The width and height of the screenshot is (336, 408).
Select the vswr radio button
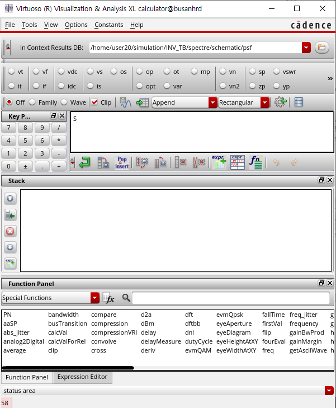pyautogui.click(x=277, y=72)
